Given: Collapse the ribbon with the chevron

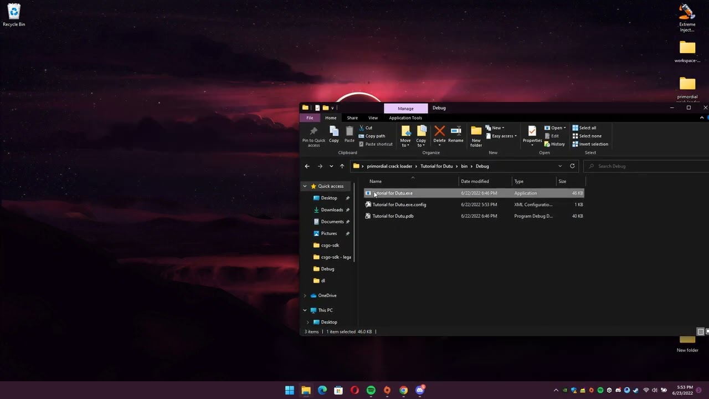Looking at the screenshot, I should coord(702,117).
